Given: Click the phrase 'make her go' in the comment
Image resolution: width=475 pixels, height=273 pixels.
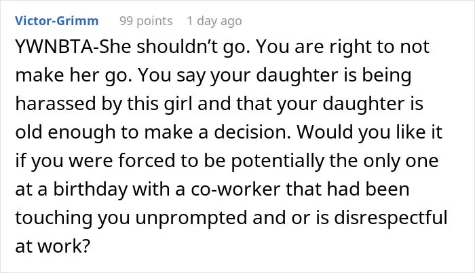Looking at the screenshot, I should click(x=73, y=76).
